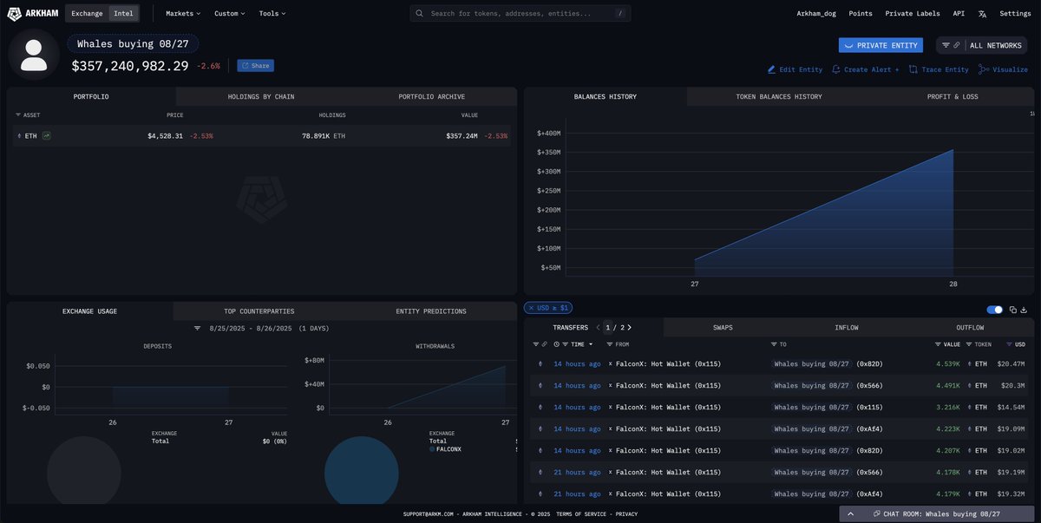Open the Custom dropdown menu
Viewport: 1041px width, 523px height.
click(230, 14)
